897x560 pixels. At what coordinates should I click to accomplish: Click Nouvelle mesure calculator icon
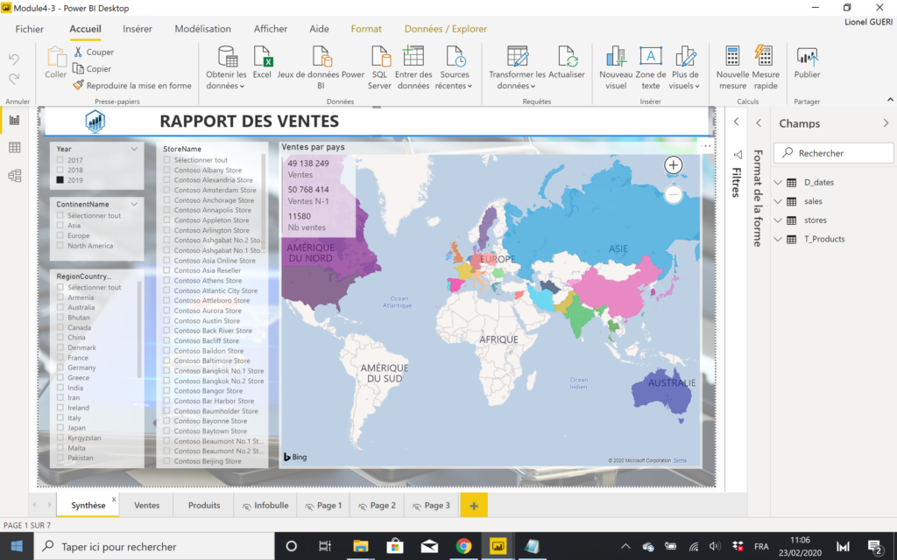click(x=732, y=57)
